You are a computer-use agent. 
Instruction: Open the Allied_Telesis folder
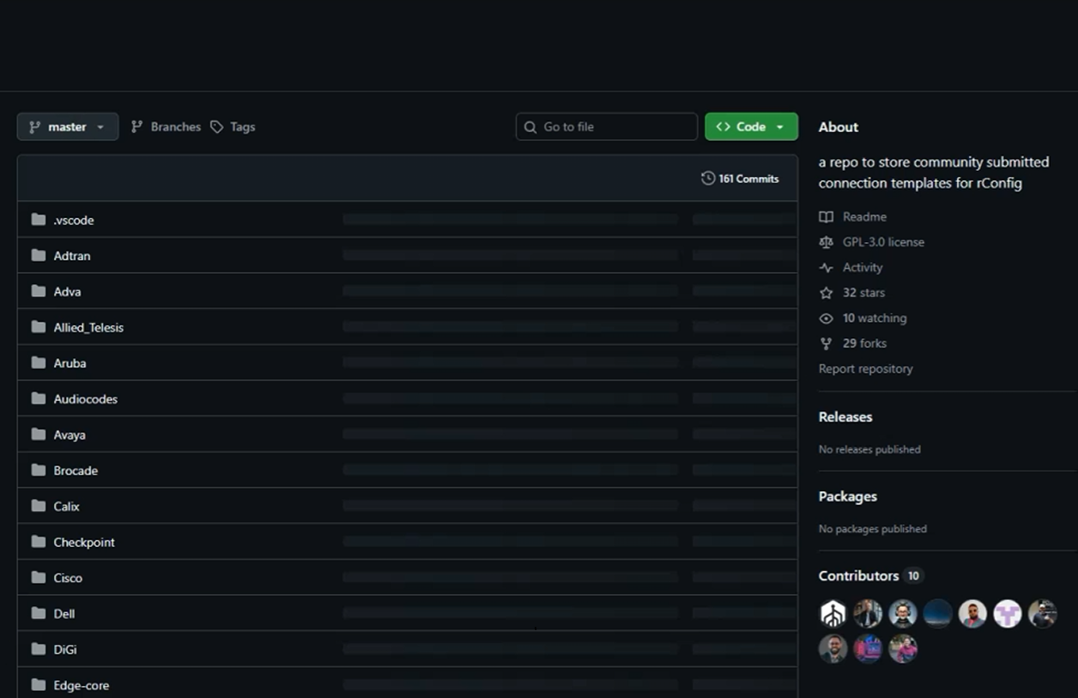coord(88,328)
